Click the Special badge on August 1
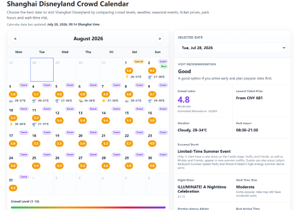Viewport: 295px width, 210px height. click(x=139, y=61)
